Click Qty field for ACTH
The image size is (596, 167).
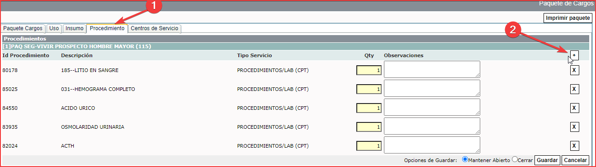point(369,146)
